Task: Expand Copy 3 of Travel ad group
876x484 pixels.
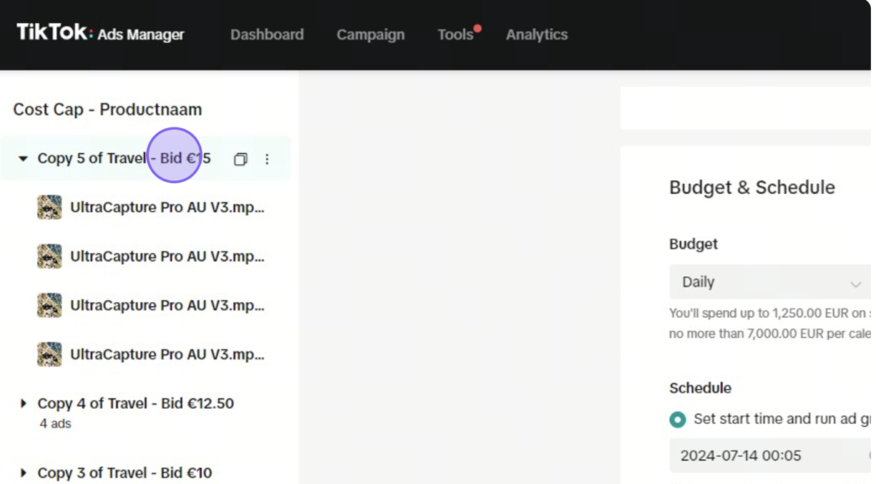Action: pyautogui.click(x=23, y=473)
